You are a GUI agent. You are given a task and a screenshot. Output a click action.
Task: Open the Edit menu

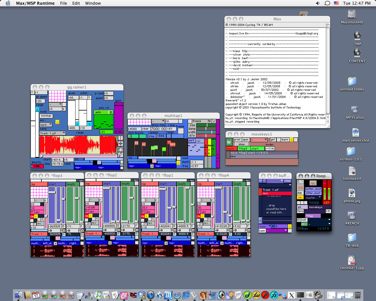click(x=76, y=3)
